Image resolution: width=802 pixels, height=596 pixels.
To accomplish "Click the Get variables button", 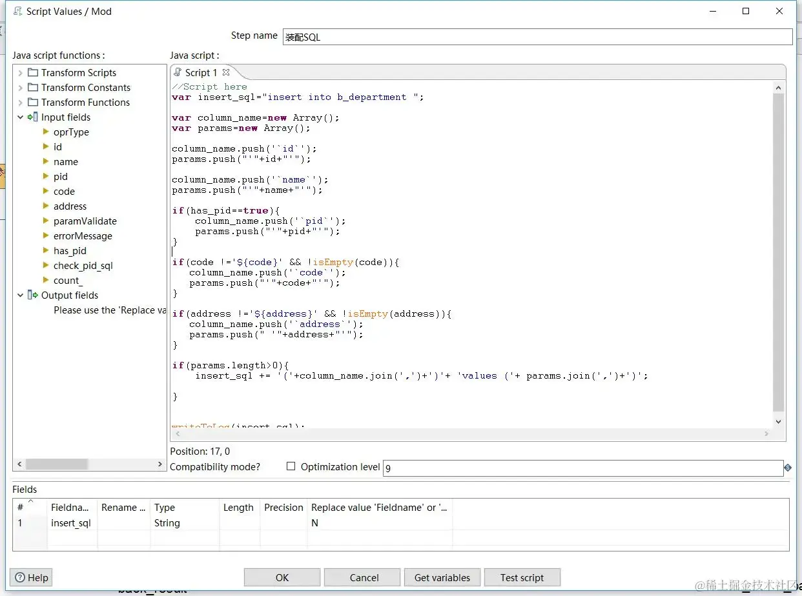I will click(x=442, y=577).
